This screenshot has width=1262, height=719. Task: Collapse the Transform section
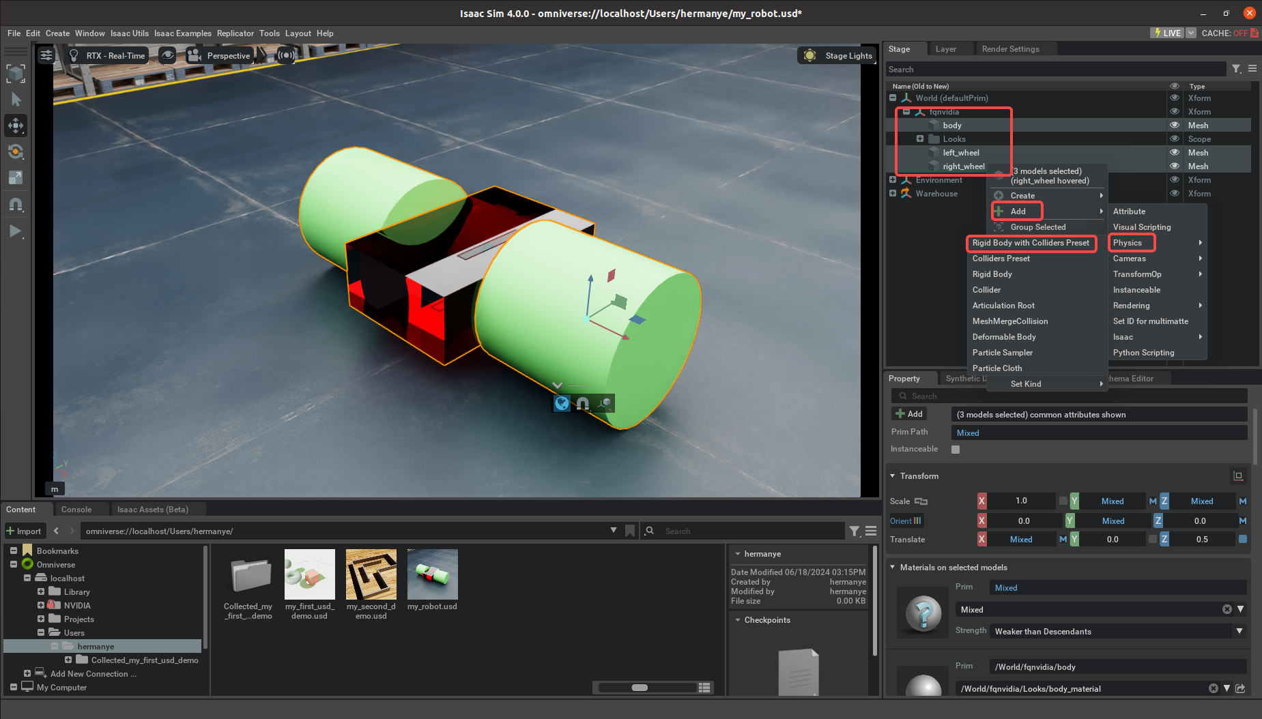click(x=893, y=476)
